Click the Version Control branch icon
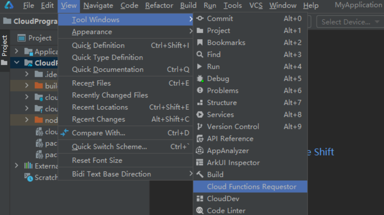This screenshot has width=384, height=215. click(x=200, y=127)
